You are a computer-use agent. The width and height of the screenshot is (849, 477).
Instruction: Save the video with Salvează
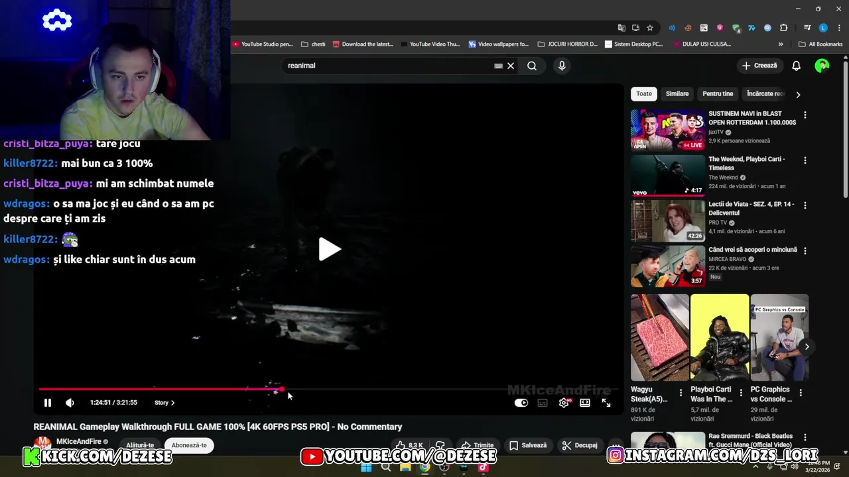coord(528,445)
